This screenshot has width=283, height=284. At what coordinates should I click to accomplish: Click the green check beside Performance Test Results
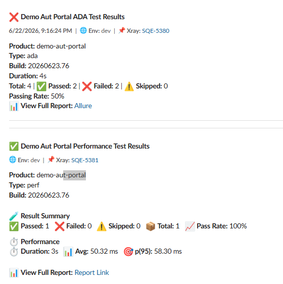click(x=14, y=147)
